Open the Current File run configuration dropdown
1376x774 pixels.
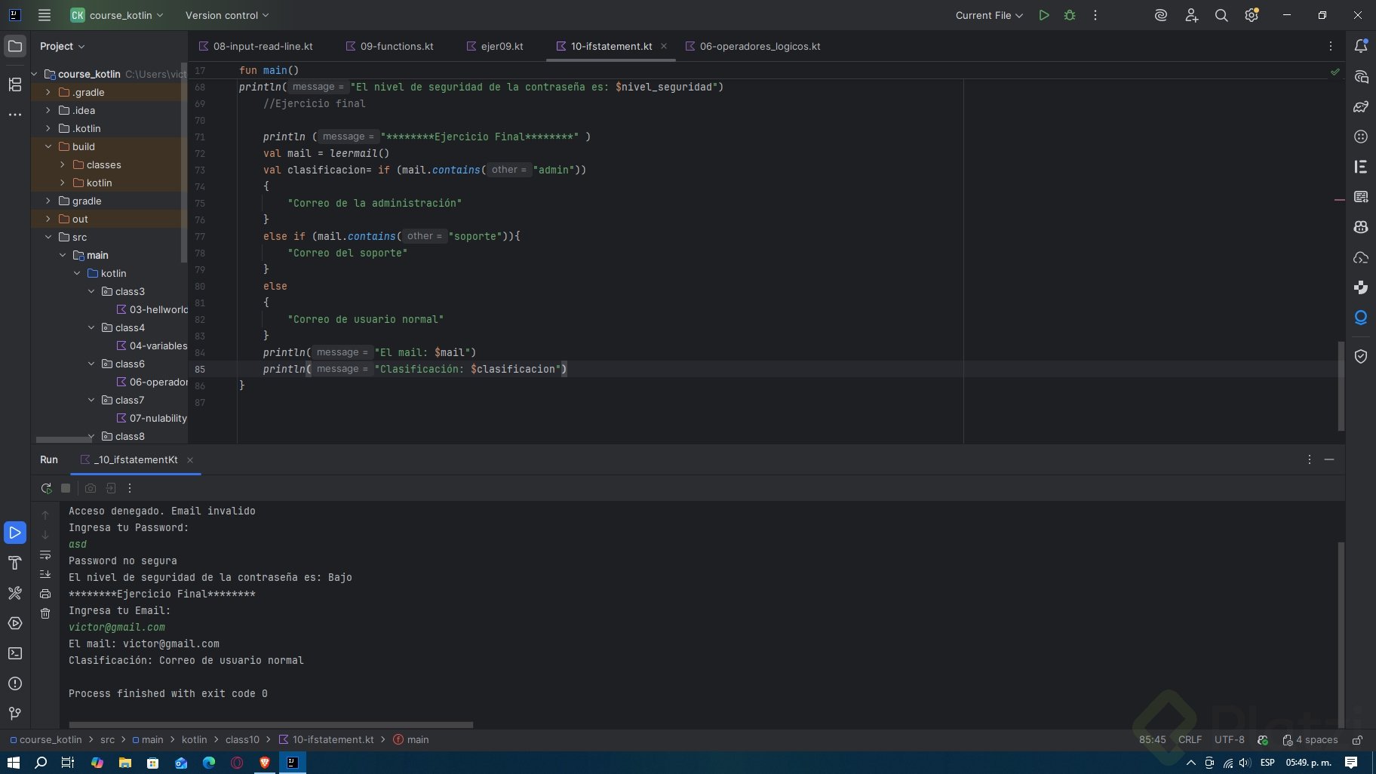[988, 15]
